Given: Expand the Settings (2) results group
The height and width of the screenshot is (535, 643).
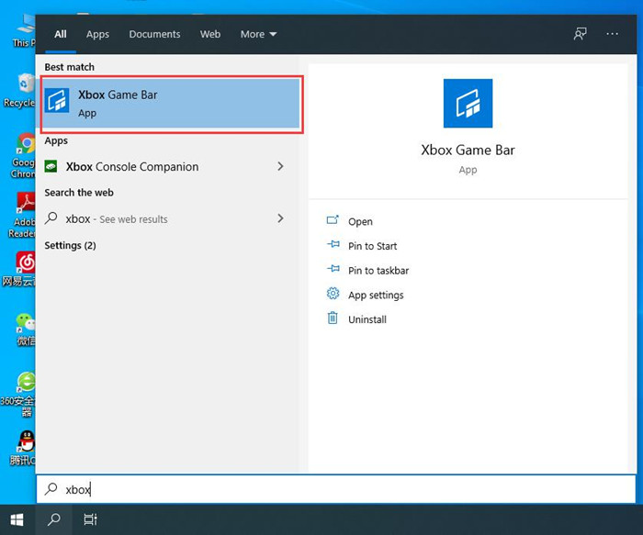Looking at the screenshot, I should pos(70,245).
